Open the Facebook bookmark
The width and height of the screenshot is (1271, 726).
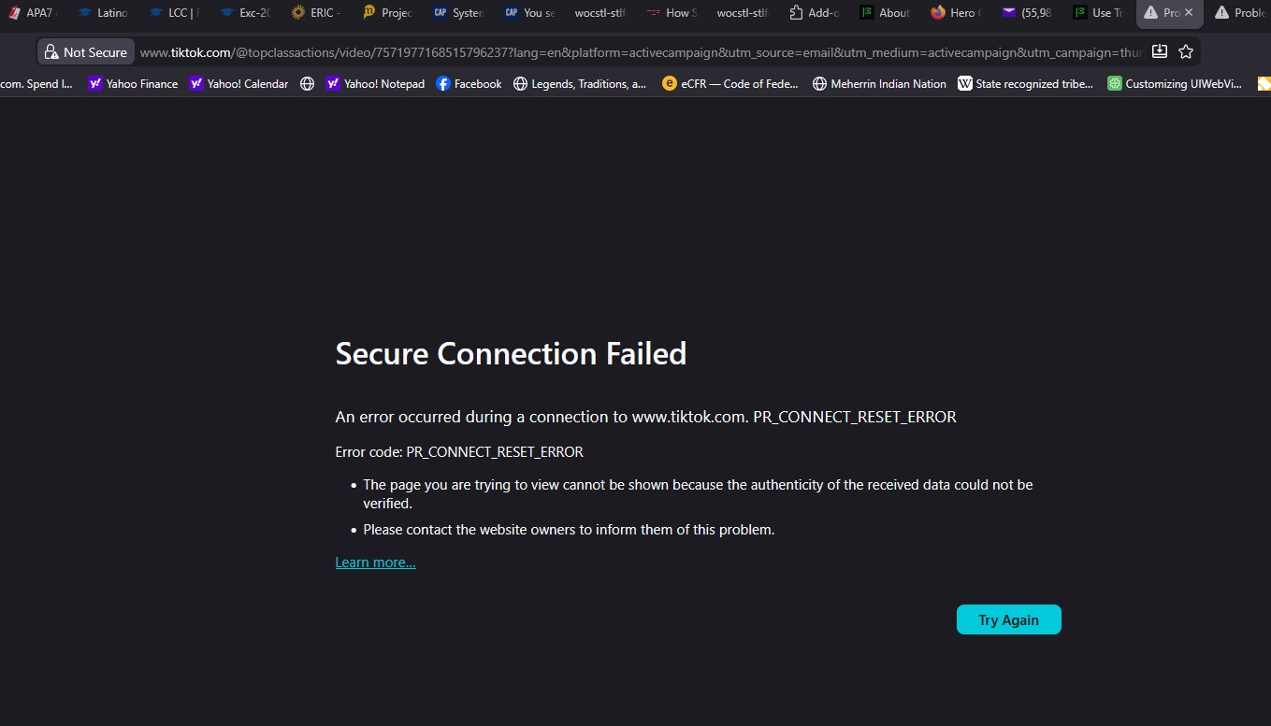pos(469,84)
